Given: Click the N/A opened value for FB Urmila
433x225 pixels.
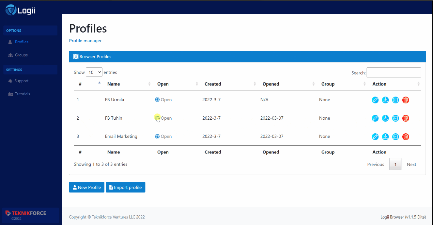Looking at the screenshot, I should click(264, 99).
